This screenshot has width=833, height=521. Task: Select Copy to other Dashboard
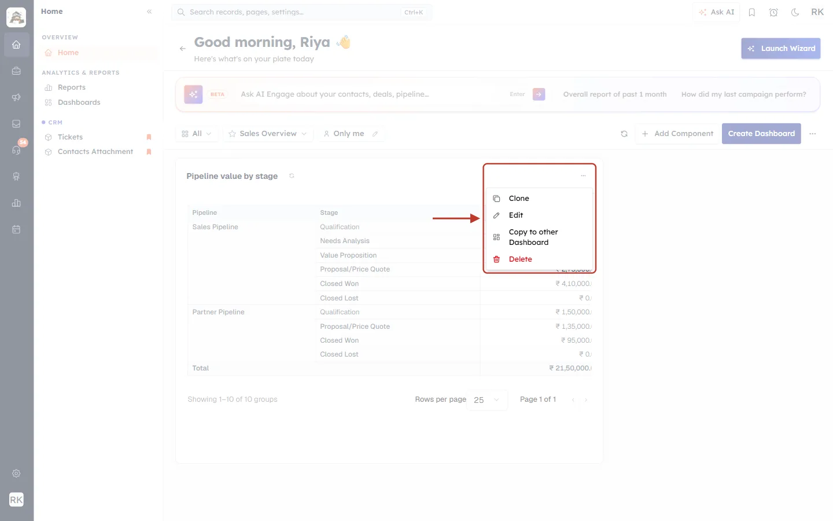539,237
